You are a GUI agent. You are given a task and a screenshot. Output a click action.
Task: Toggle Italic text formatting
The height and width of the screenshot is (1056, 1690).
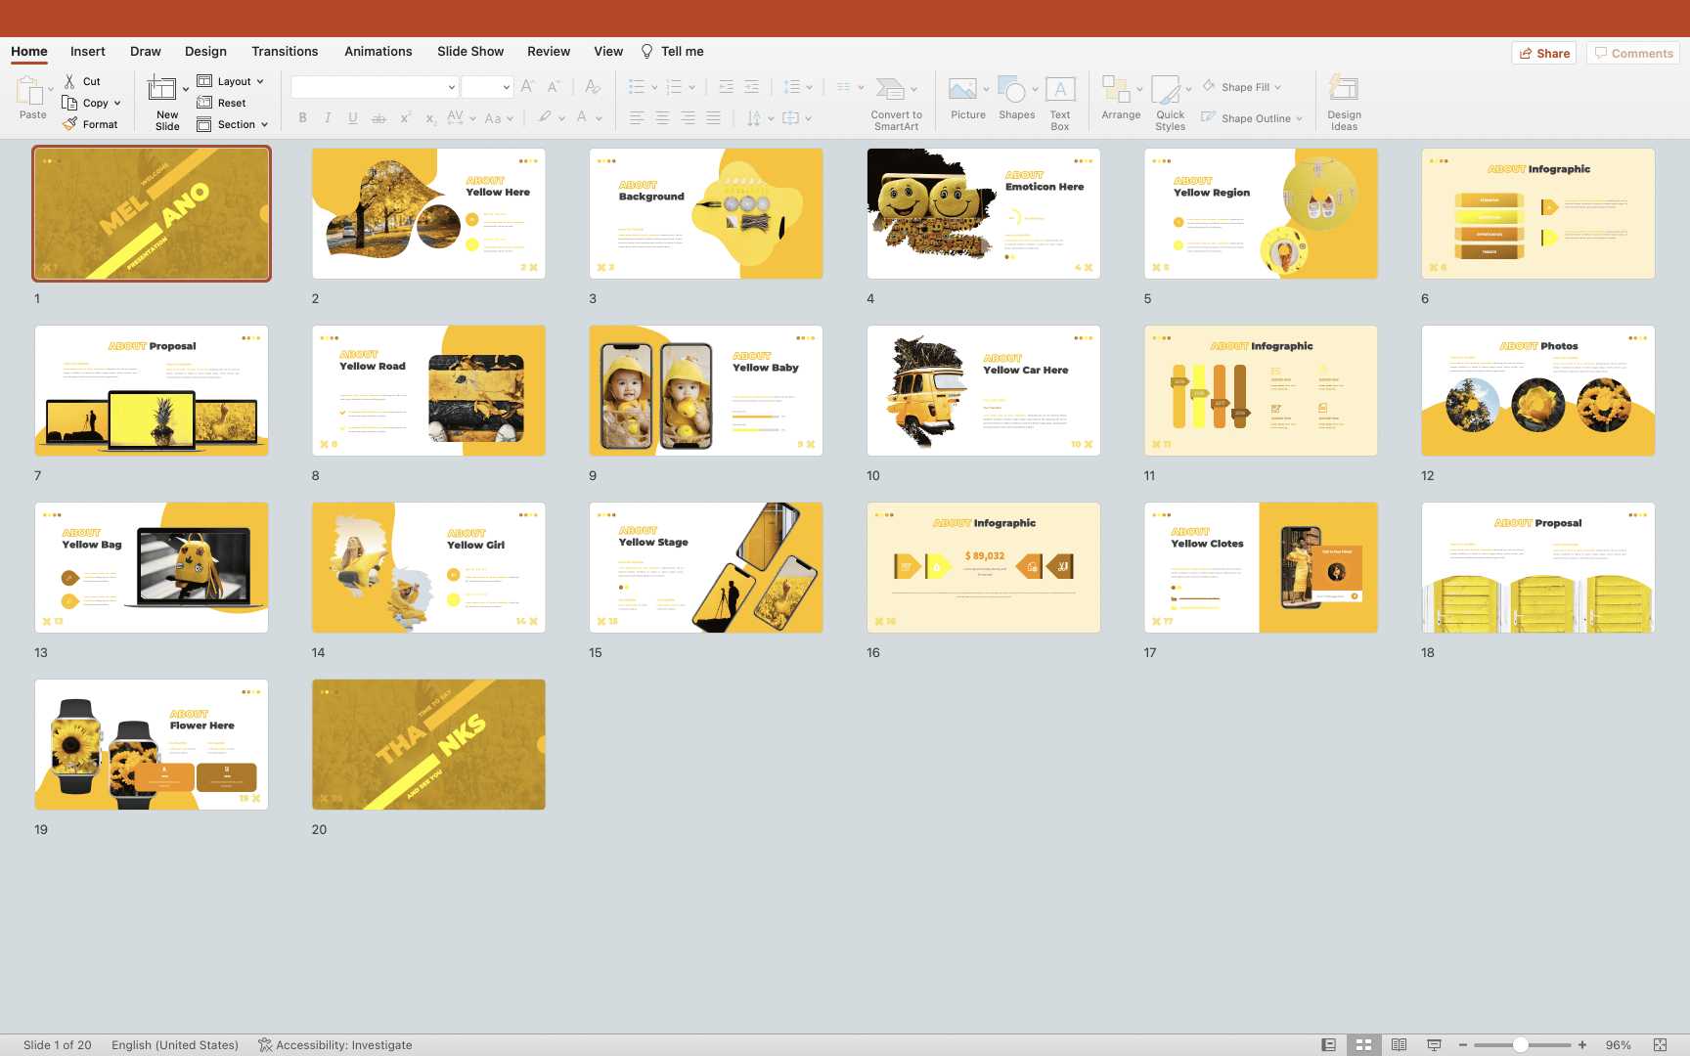click(328, 118)
